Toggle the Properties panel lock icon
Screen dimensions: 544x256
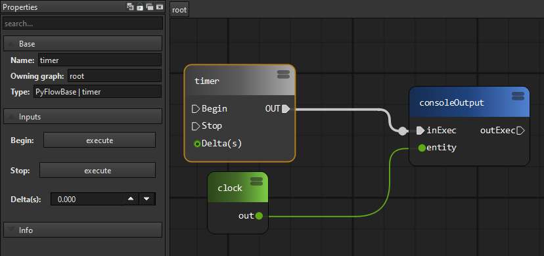pyautogui.click(x=140, y=7)
